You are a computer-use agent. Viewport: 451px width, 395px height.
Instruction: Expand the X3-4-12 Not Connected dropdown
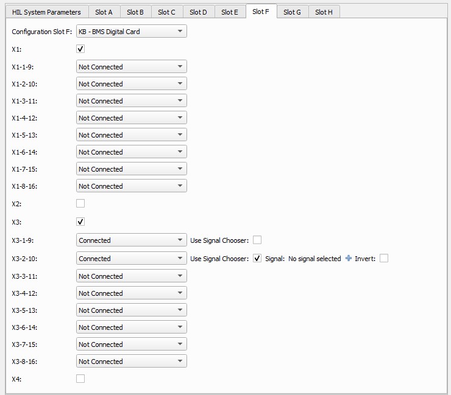click(x=132, y=293)
